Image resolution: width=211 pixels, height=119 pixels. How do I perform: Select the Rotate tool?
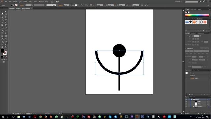2,28
